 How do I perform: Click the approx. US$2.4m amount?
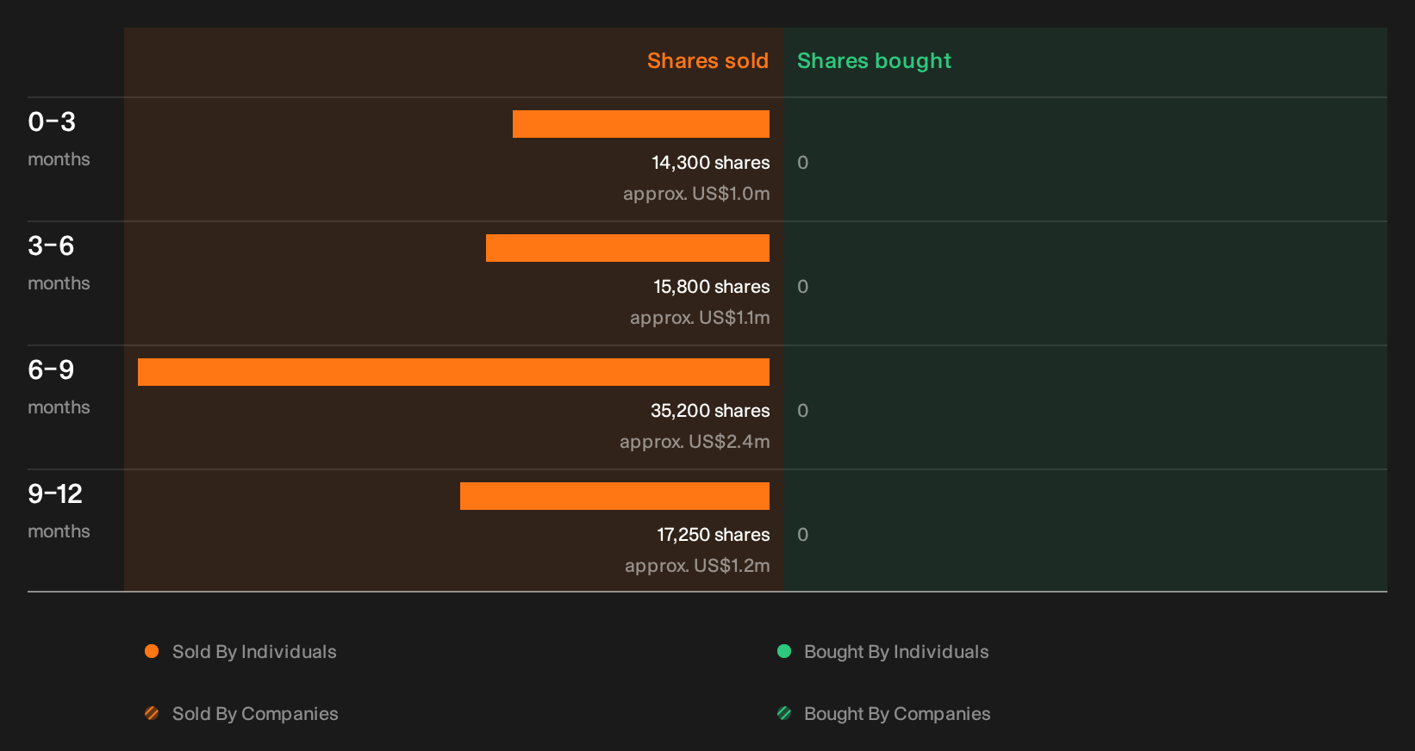tap(695, 442)
